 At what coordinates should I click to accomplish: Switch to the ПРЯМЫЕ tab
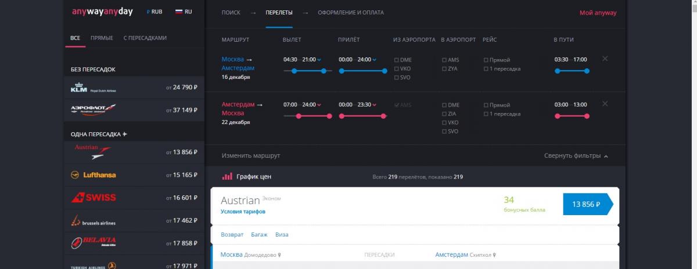tap(102, 38)
